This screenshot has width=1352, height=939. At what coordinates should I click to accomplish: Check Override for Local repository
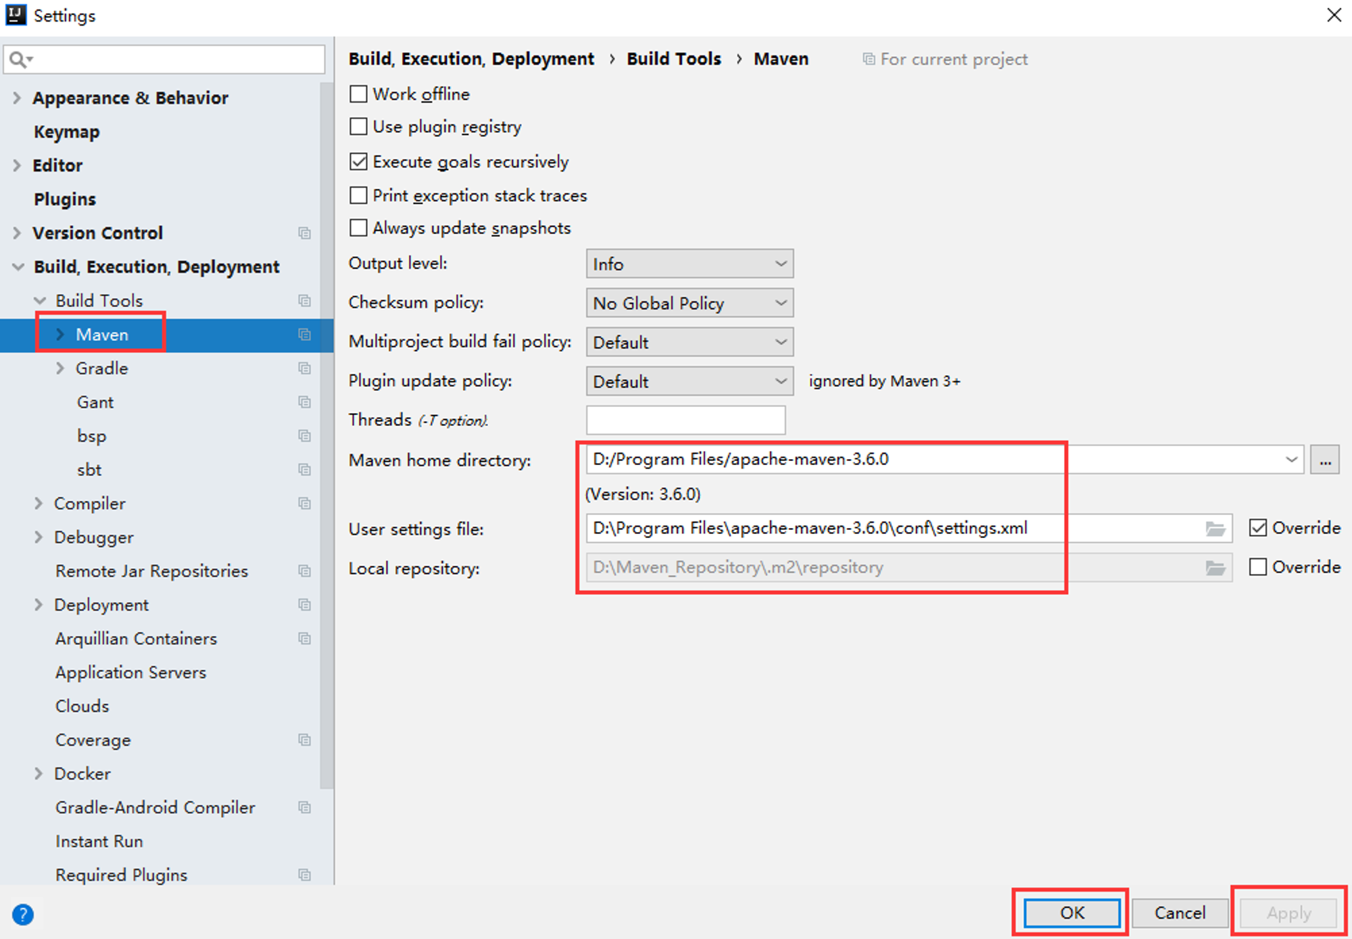[1258, 567]
